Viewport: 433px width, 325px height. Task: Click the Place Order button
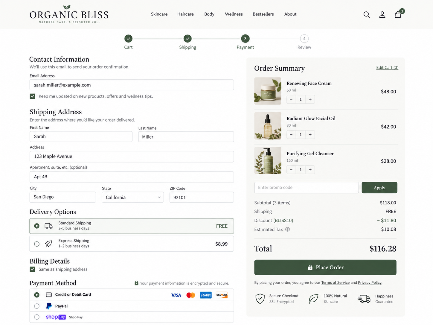coord(325,267)
